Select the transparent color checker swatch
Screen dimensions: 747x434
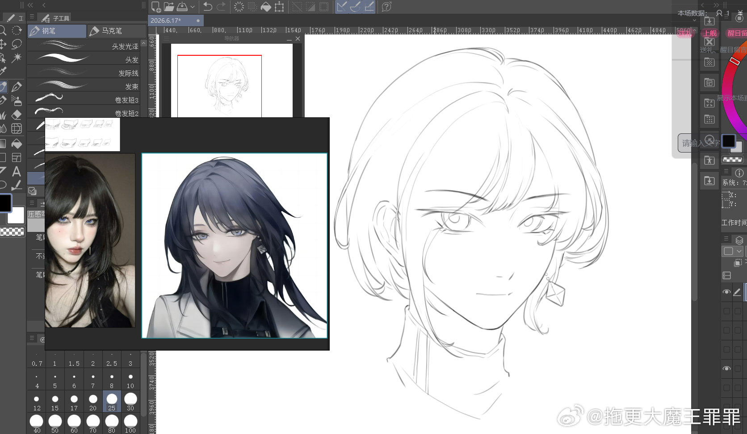pos(12,231)
